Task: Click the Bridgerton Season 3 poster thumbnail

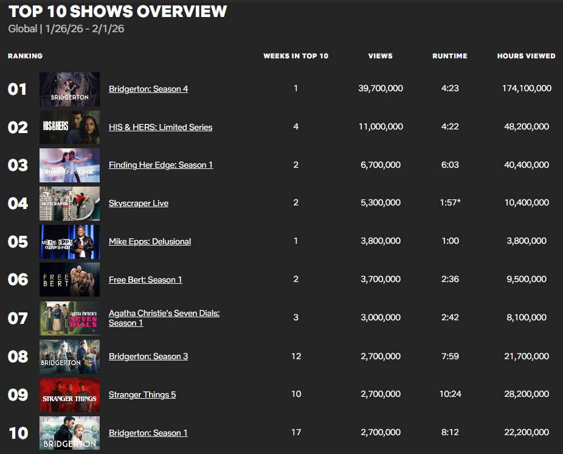Action: [x=70, y=357]
